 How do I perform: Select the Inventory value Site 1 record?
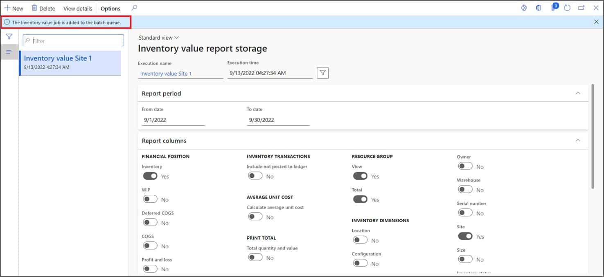[70, 62]
